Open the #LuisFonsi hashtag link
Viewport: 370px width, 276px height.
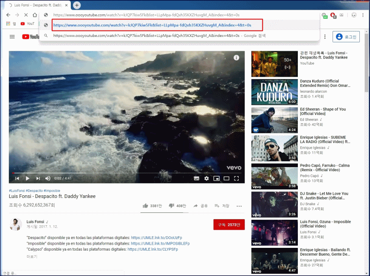point(17,191)
